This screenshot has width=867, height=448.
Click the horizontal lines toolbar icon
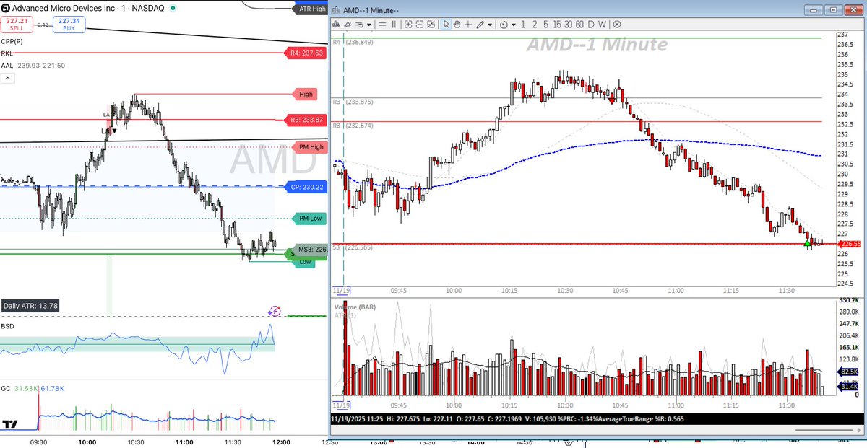(382, 24)
